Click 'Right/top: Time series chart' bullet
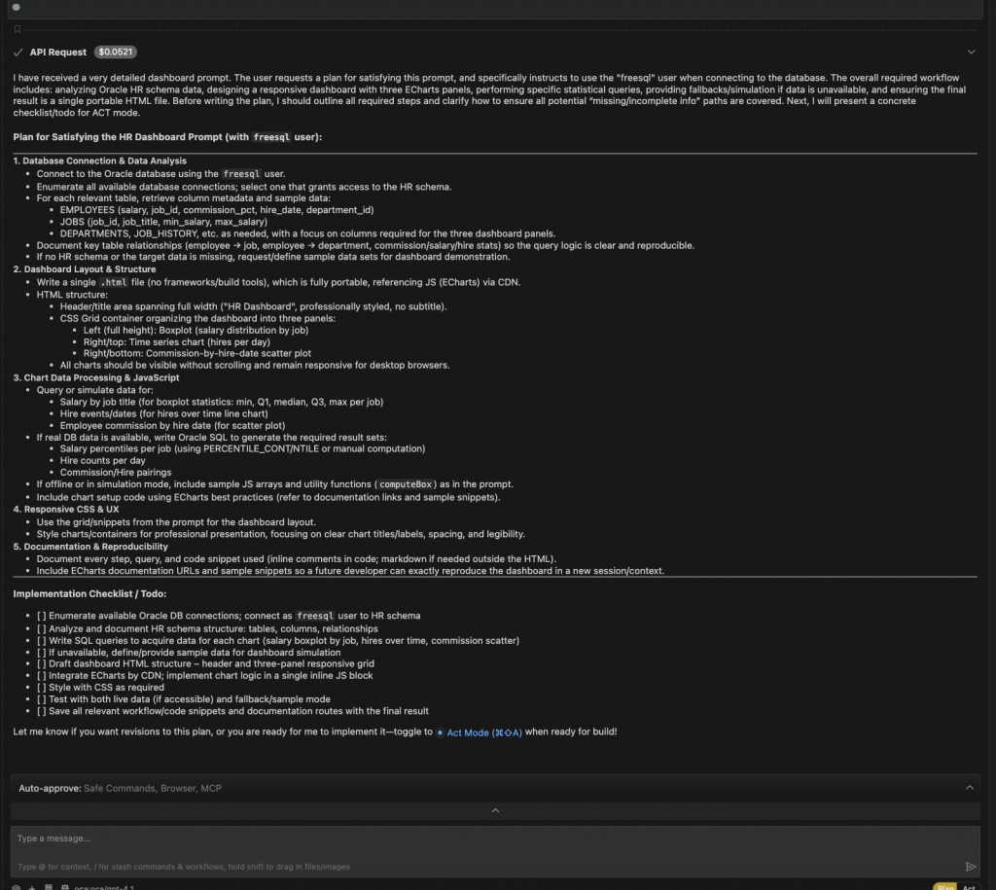996x890 pixels. click(177, 341)
